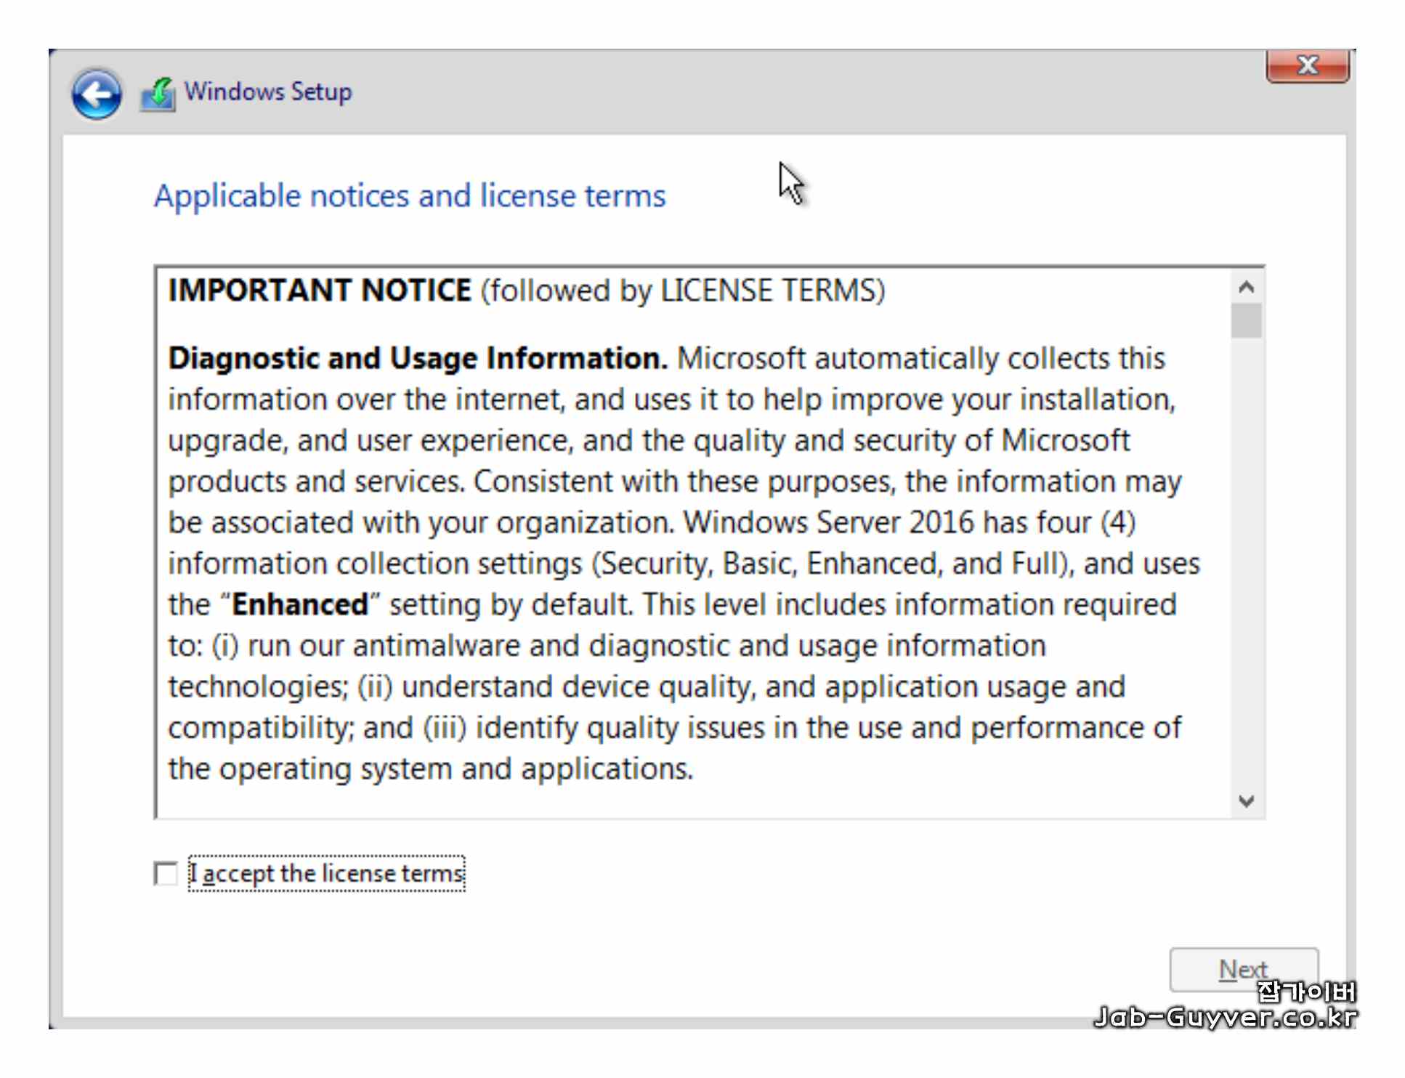
Task: Click the 'IMPORTANT NOTICE' bold heading
Action: click(x=320, y=291)
